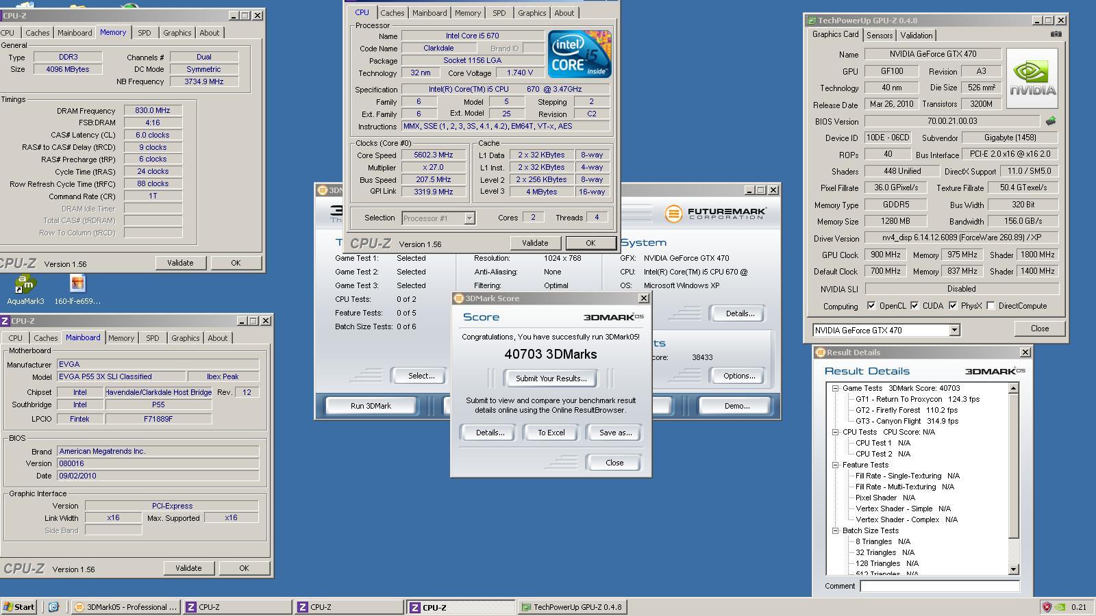Switch to TechPowerUp GPU-Z taskbar item
This screenshot has height=616, width=1096.
(571, 606)
